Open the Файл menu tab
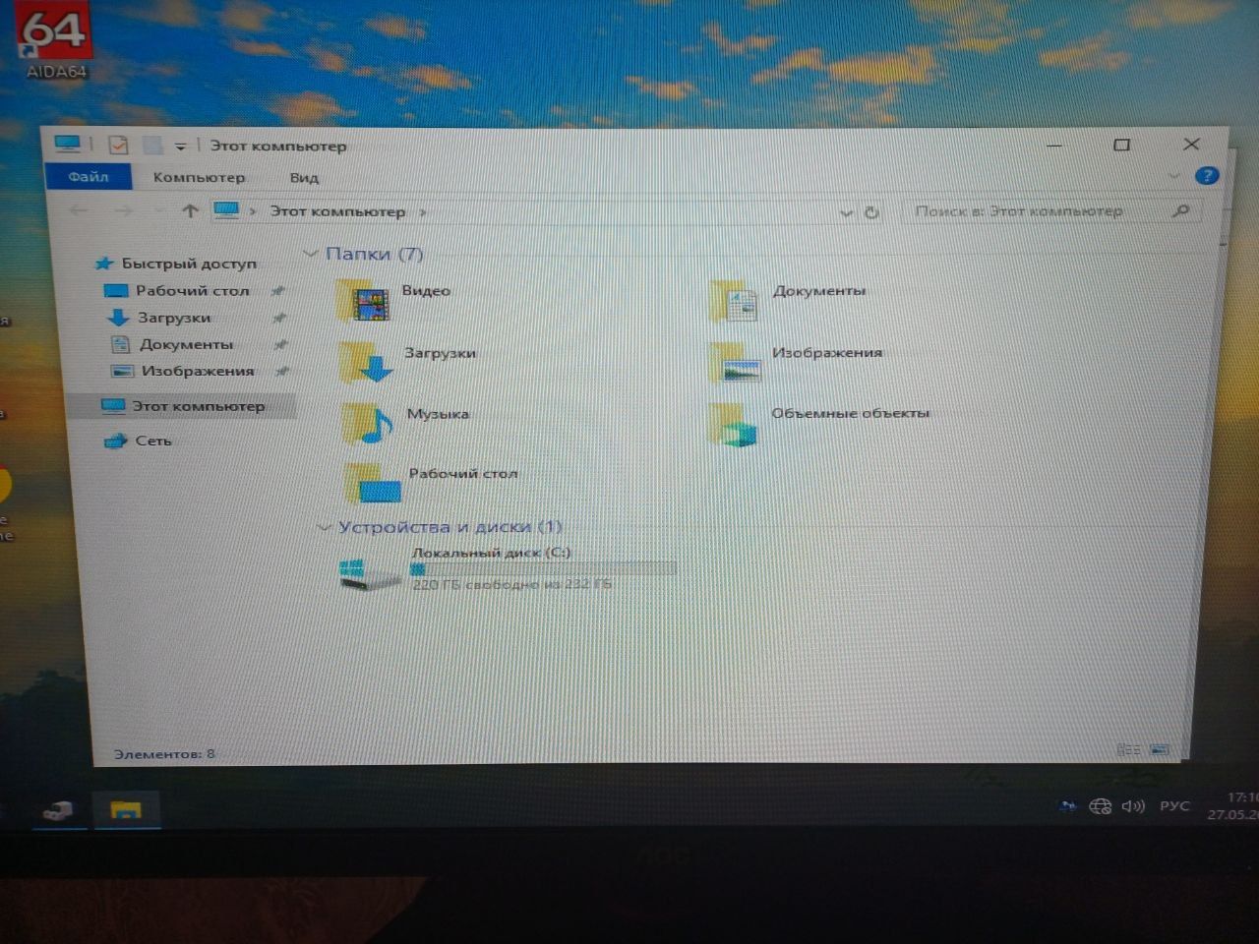Viewport: 1259px width, 944px height. [x=89, y=177]
